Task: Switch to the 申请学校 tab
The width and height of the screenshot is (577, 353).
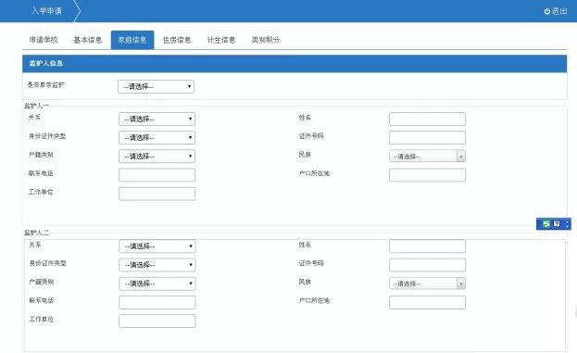Action: pos(44,40)
